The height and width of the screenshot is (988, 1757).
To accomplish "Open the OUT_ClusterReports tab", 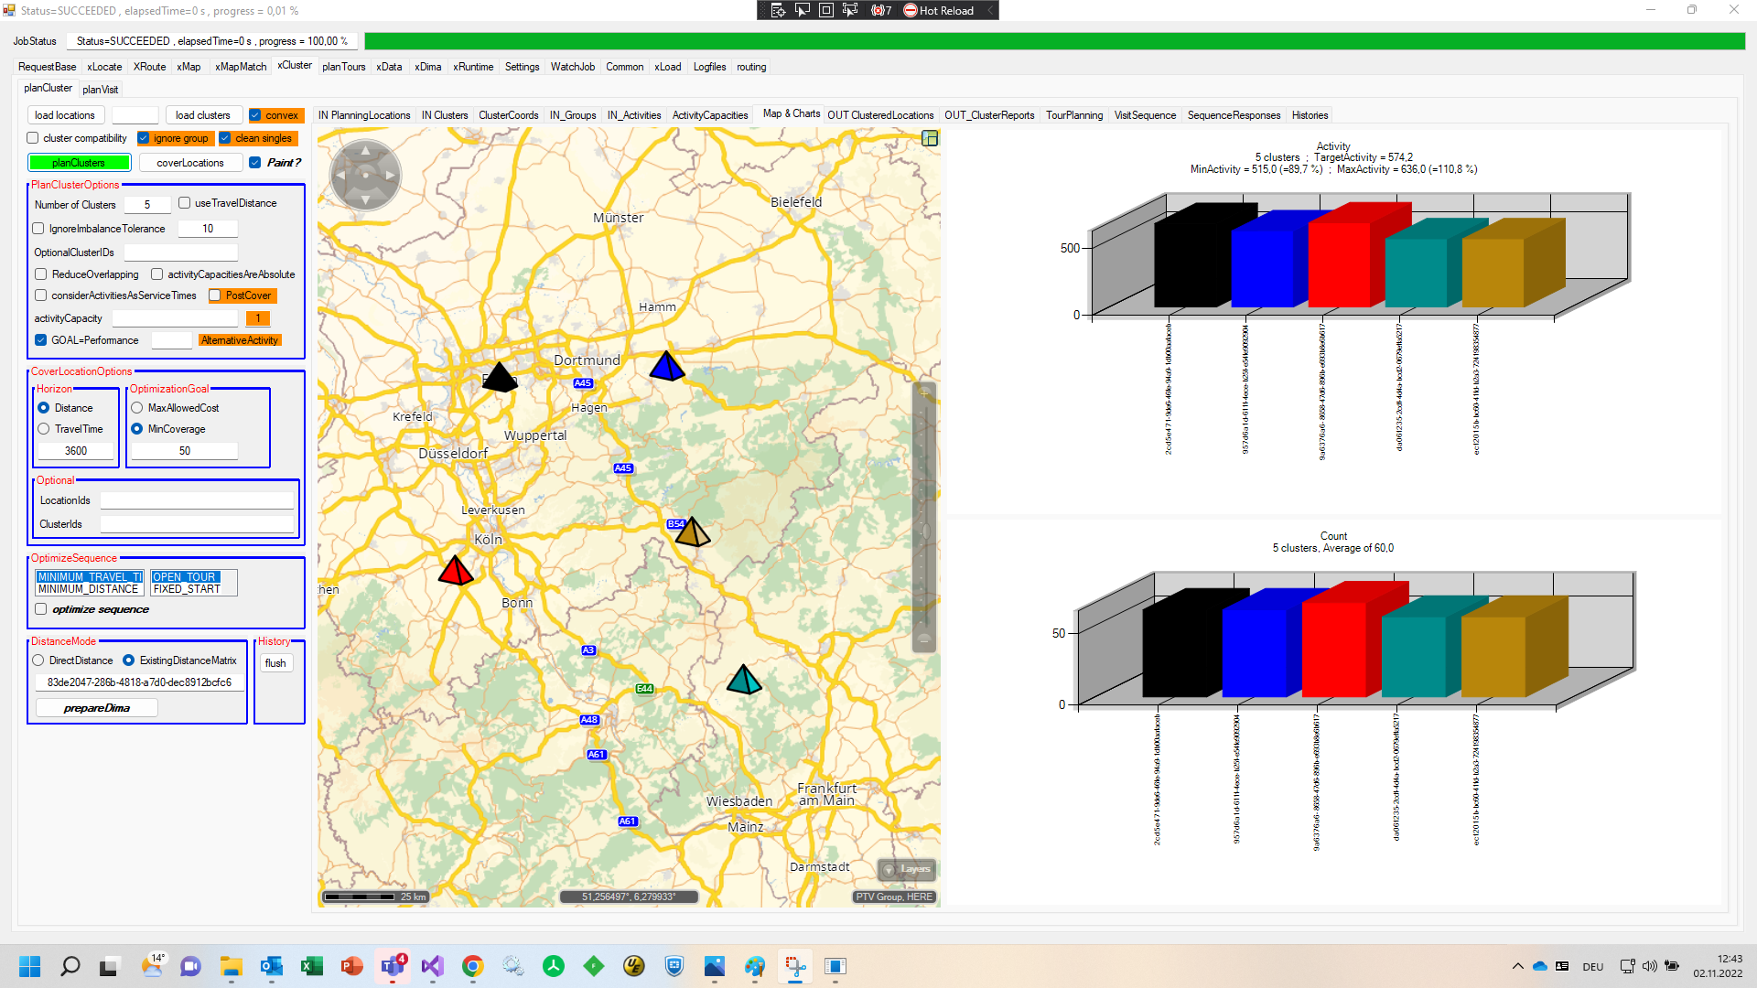I will tap(988, 115).
